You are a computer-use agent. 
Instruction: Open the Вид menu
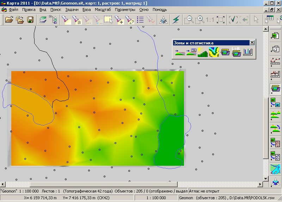(43, 10)
